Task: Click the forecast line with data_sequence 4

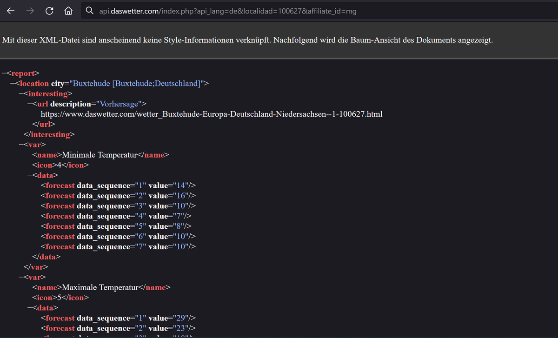Action: tap(116, 216)
